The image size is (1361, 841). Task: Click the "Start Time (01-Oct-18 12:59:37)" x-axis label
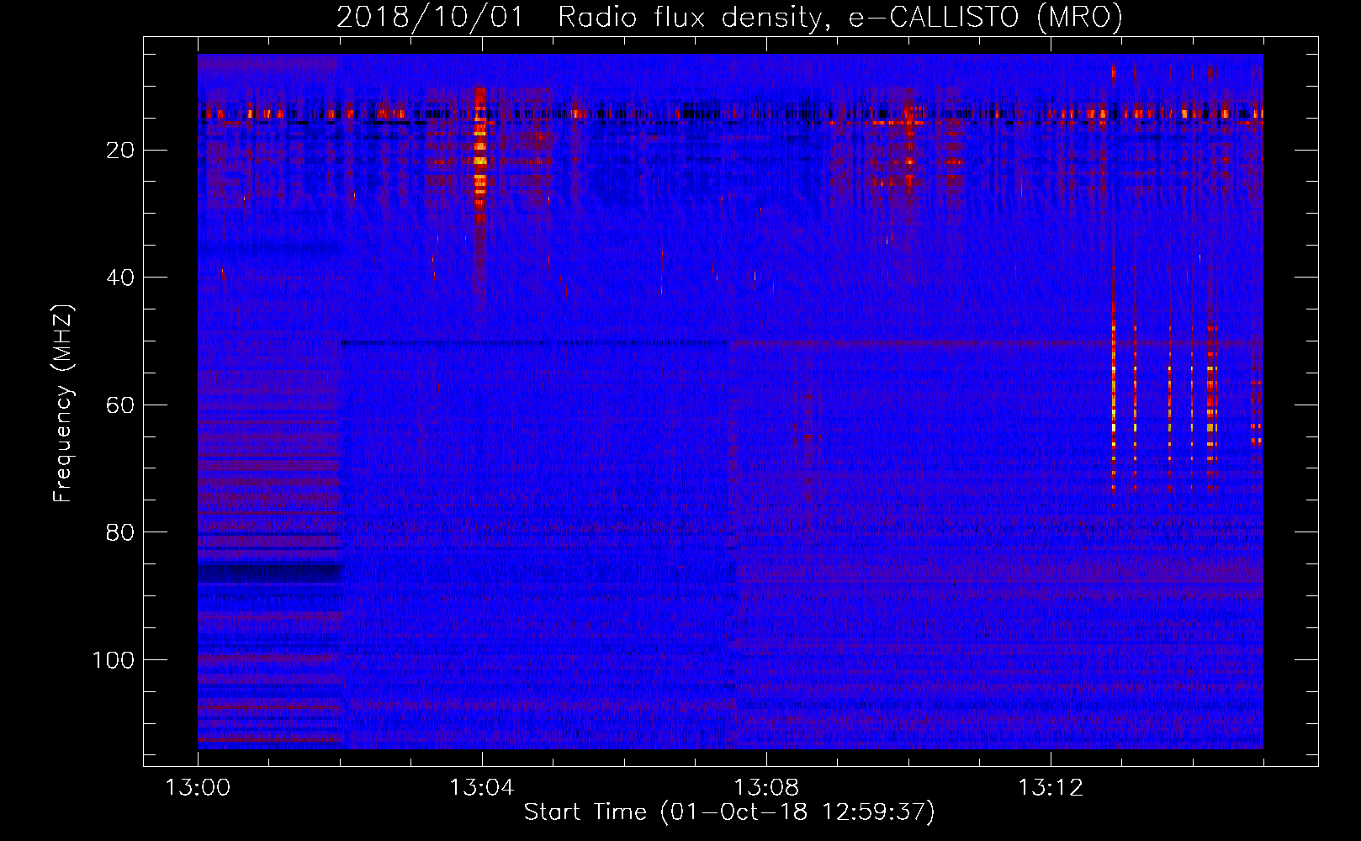729,812
